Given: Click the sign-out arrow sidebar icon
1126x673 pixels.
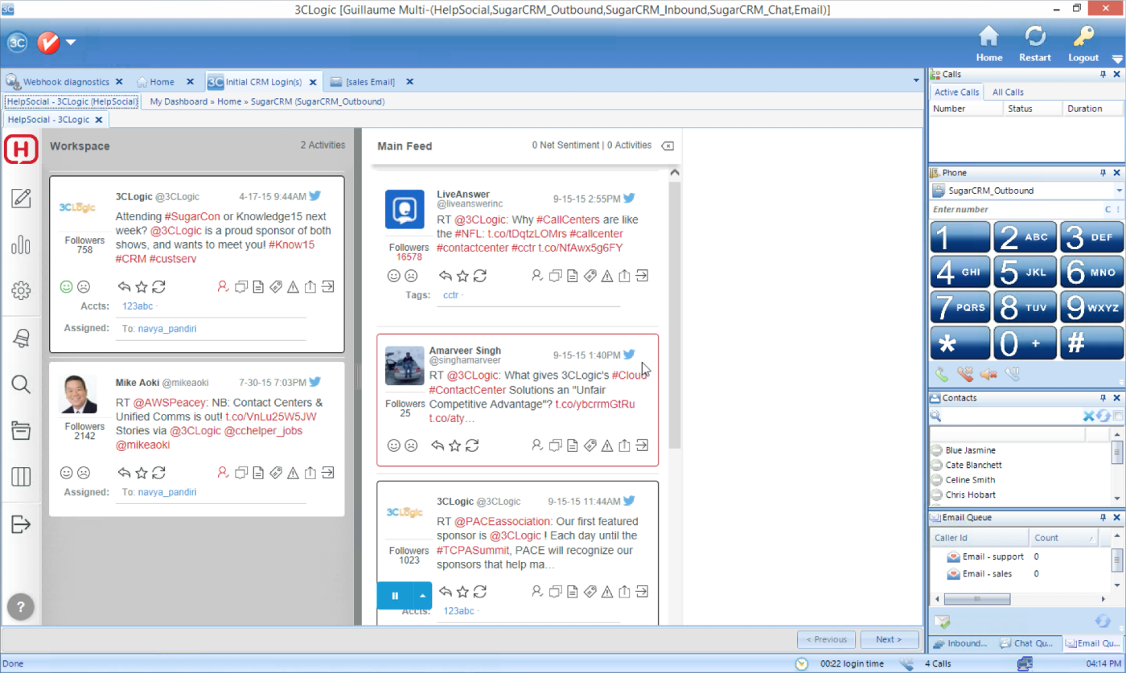Looking at the screenshot, I should [21, 524].
